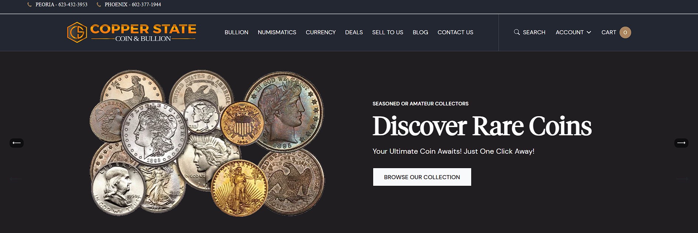Call the Peoria phone number link
The image size is (698, 233).
tap(62, 5)
